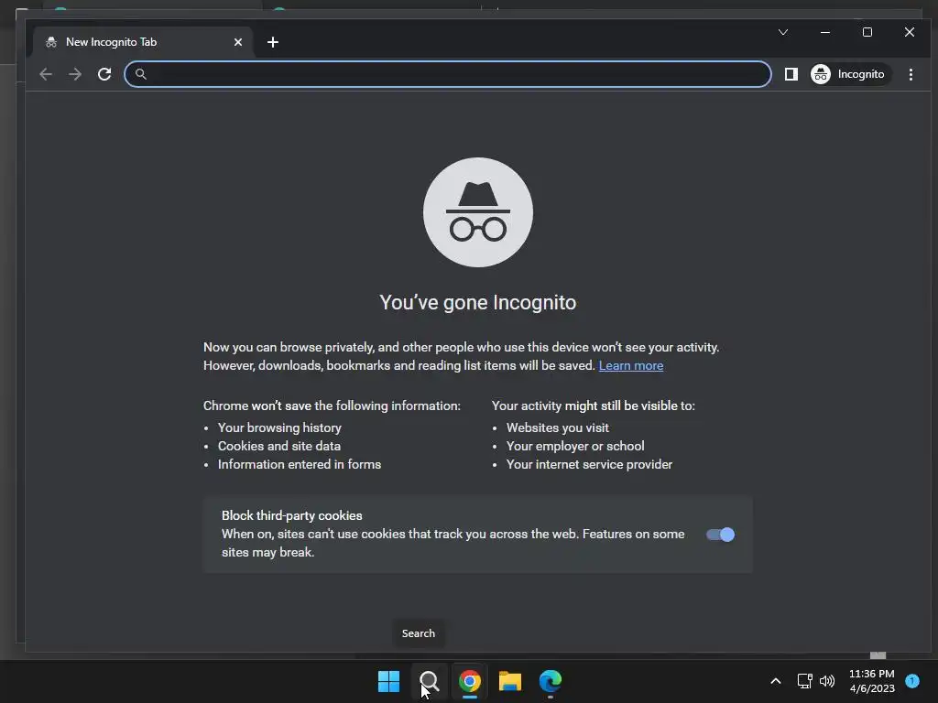Click 'Information entered in forms' item
The width and height of the screenshot is (938, 703).
pyautogui.click(x=300, y=464)
